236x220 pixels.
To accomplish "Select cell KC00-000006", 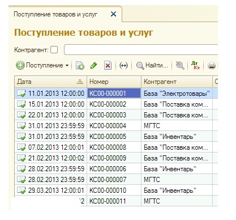I will click(x=114, y=169).
